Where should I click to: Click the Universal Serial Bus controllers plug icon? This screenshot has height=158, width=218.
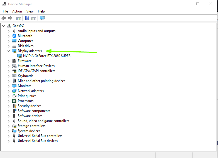(14, 136)
